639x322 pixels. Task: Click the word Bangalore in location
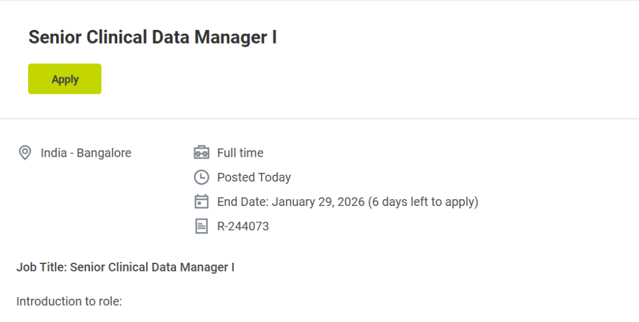click(104, 153)
